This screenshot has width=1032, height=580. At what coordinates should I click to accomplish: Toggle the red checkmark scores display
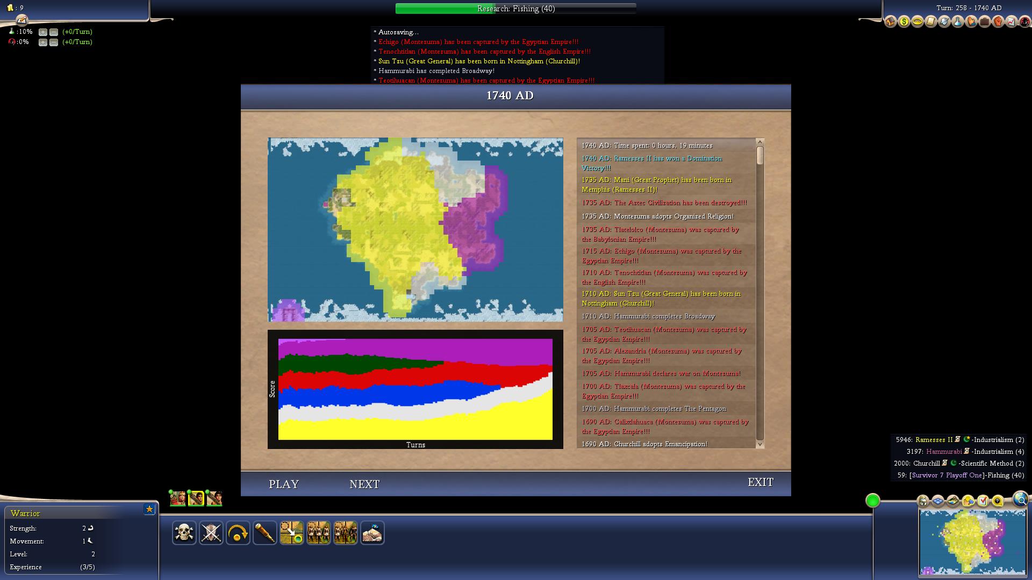coord(983,501)
